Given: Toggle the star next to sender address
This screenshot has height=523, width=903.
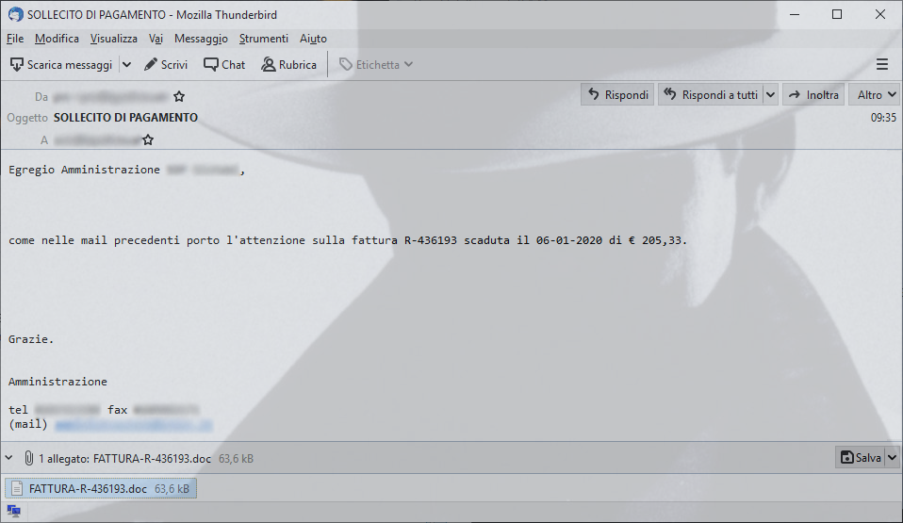Looking at the screenshot, I should (179, 96).
